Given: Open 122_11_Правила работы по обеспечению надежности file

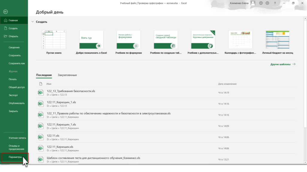Looking at the screenshot, I should [165, 115].
